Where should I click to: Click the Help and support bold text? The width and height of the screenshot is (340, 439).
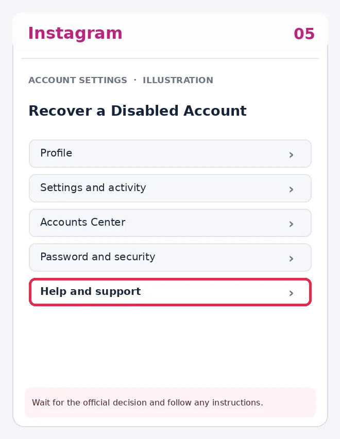coord(91,291)
